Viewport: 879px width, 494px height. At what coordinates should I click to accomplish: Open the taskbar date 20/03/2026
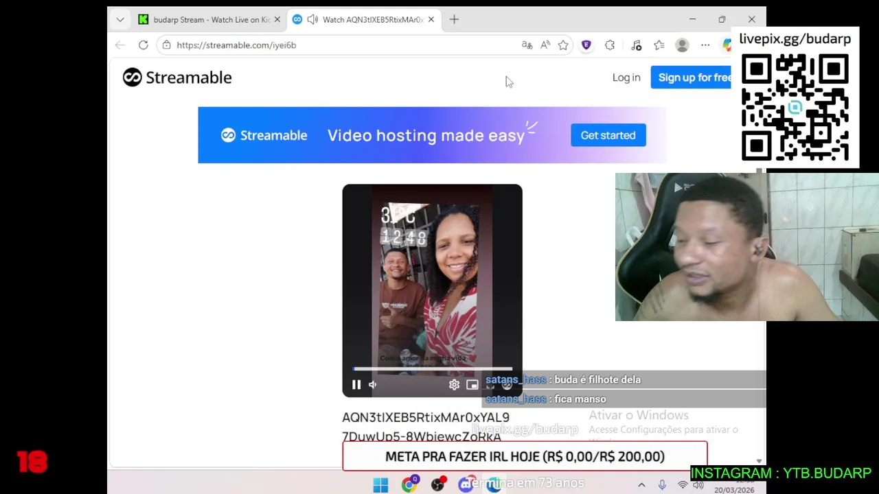coord(733,490)
